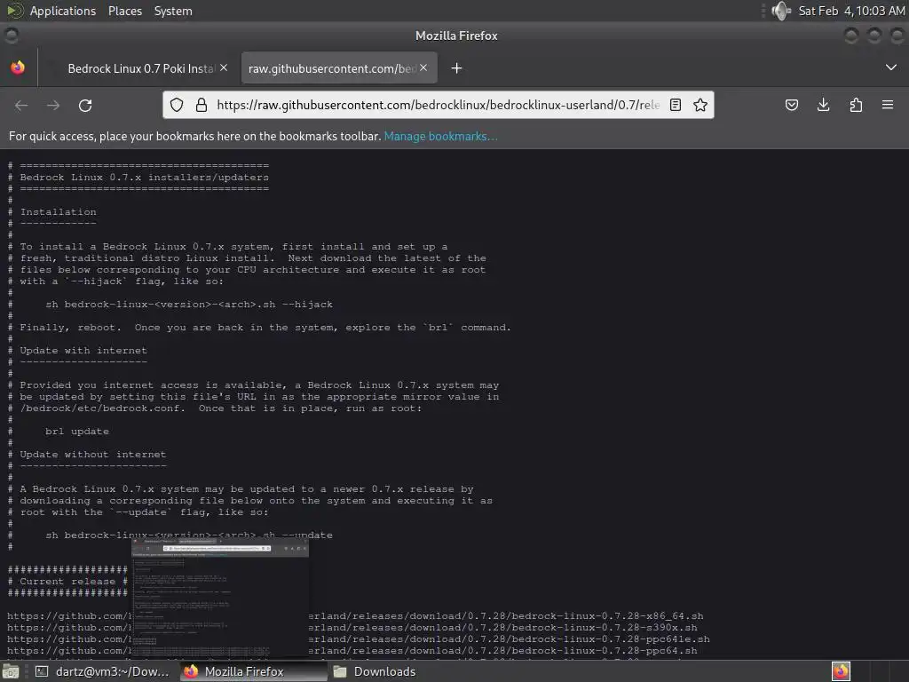Click 'Bedrock Linux 0.7.x installers/updaters' title line

145,178
